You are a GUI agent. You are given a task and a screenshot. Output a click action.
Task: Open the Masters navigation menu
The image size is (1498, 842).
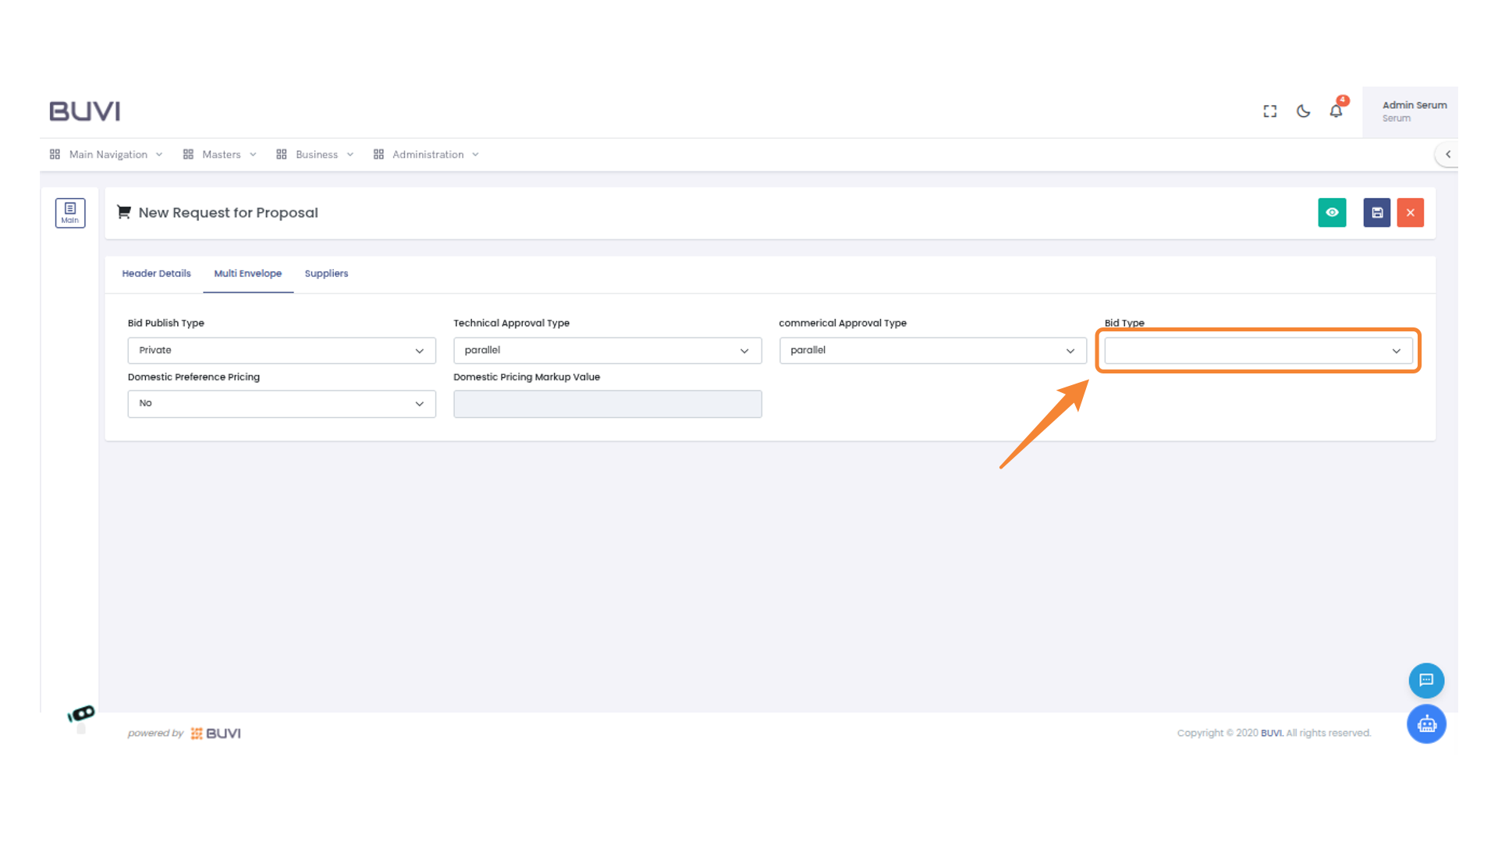pos(221,154)
